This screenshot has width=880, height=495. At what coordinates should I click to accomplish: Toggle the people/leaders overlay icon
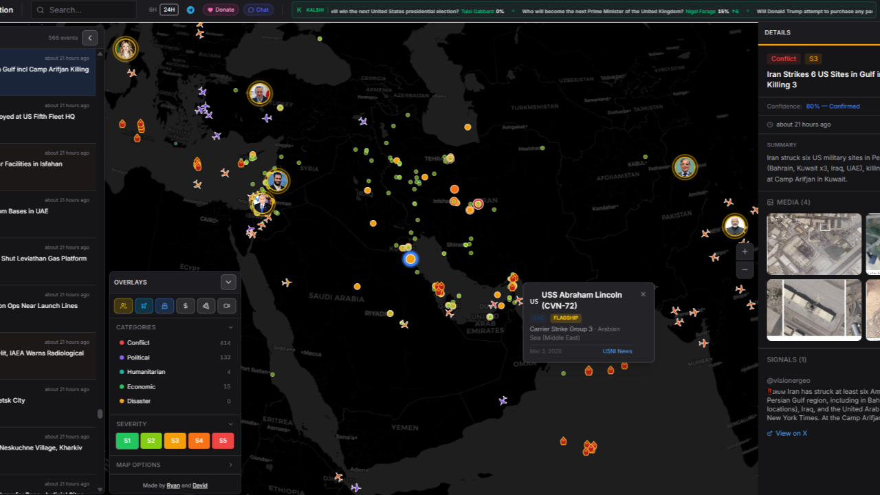pyautogui.click(x=123, y=306)
